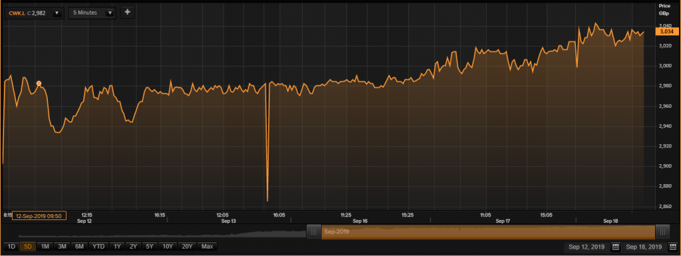Add a new series with plus button
The image size is (681, 256).
coord(127,13)
